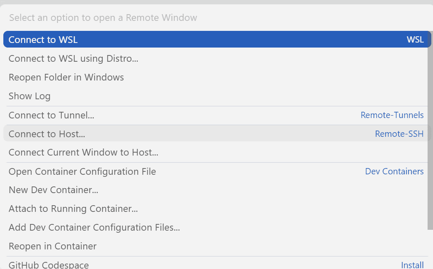433x269 pixels.
Task: Open the Remote-Tunnels extension link
Action: [392, 115]
